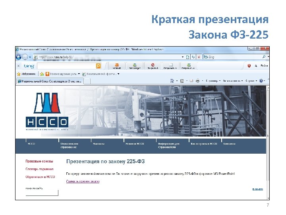Click the Home icon on command bar
Viewport: 286px width, 215px height.
(x=172, y=80)
